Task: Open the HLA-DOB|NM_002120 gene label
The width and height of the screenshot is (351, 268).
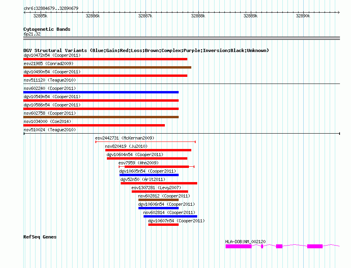Action: (245, 242)
